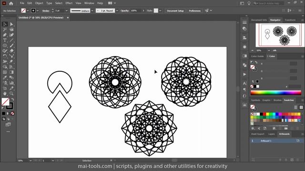Click Document Setup button
This screenshot has height=171, width=305.
(x=175, y=10)
